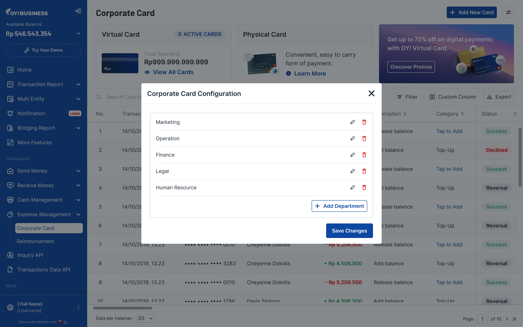Click the edit pencil for Marketing department
The image size is (523, 327).
(352, 122)
